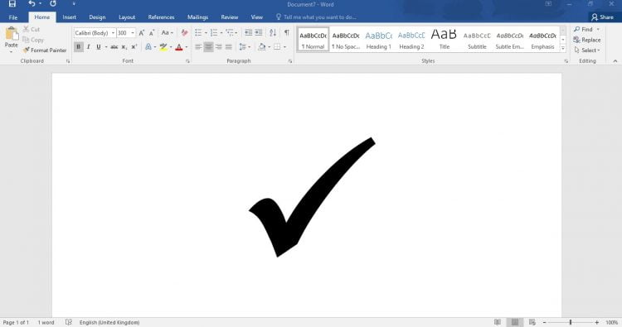Click the Tell me what you want field
Image resolution: width=622 pixels, height=327 pixels.
click(316, 17)
